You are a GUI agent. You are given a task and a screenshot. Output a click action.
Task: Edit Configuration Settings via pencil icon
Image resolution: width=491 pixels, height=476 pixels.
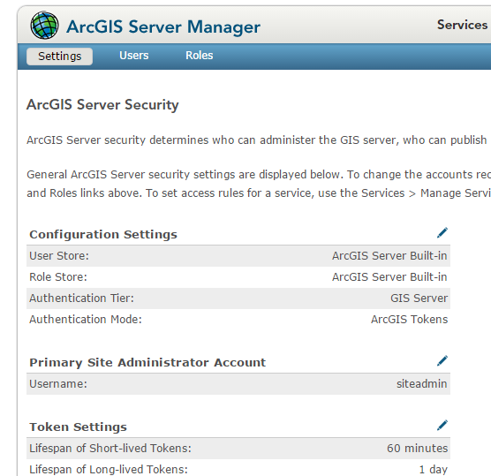pos(442,232)
